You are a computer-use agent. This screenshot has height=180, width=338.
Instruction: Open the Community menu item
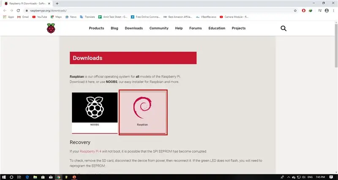[159, 28]
